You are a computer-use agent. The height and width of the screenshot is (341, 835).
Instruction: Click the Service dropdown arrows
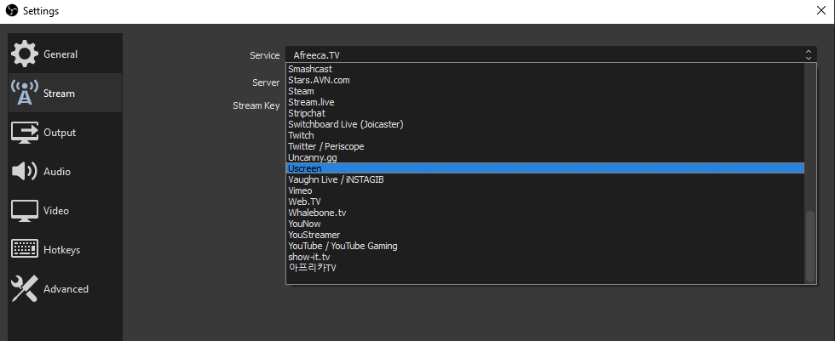[x=809, y=54]
